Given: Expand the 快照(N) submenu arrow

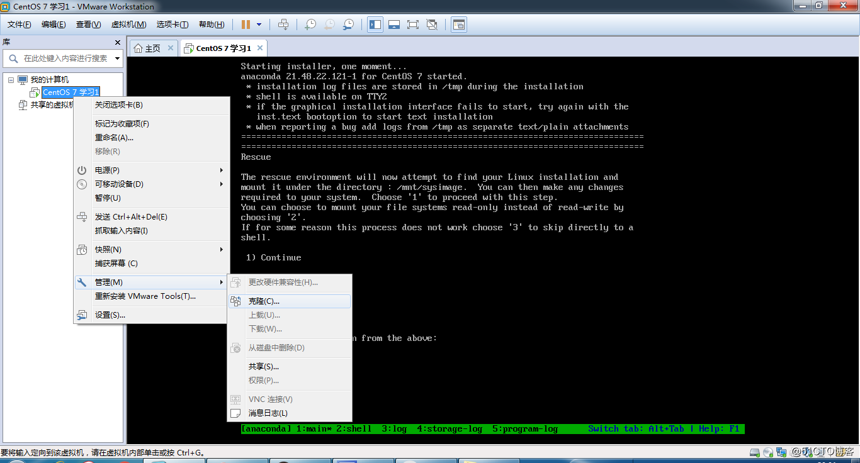Looking at the screenshot, I should point(222,250).
